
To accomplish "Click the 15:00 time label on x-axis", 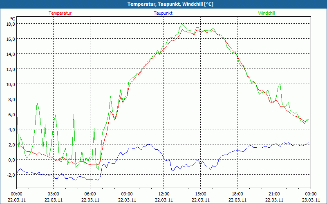I will point(201,194).
